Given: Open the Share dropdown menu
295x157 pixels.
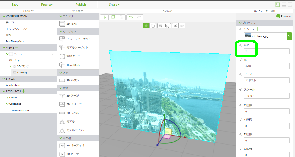Looking at the screenshot, I should [x=115, y=5].
